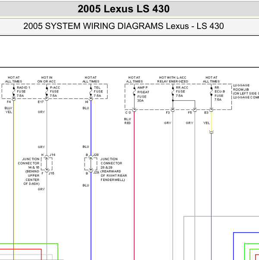The width and height of the screenshot is (259, 260).
Task: Click the splice dot below RR ACC fuse
Action: point(173,101)
